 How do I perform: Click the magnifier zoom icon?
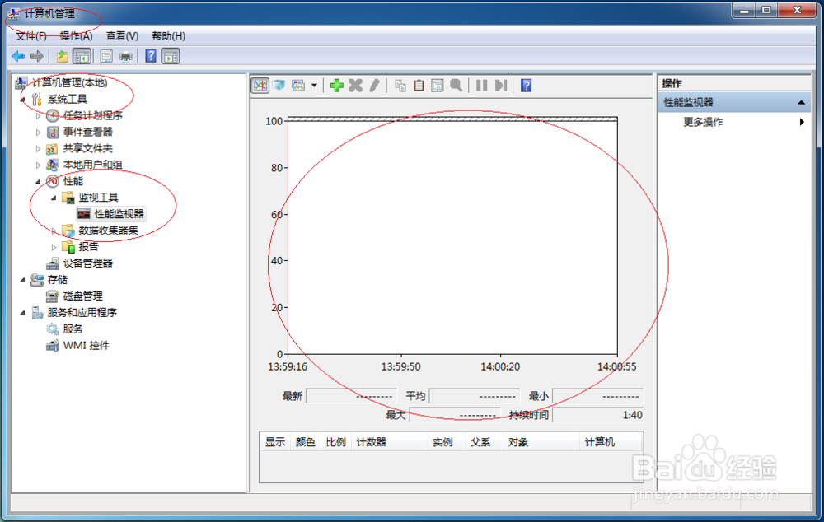(456, 85)
